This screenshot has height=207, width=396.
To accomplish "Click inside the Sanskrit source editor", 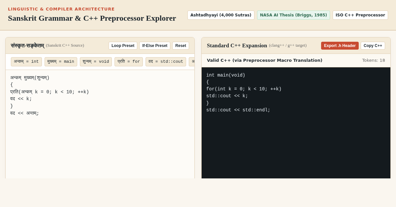I will coord(100,124).
